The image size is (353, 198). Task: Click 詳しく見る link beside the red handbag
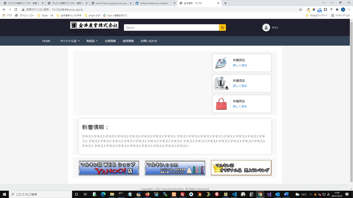point(240,107)
